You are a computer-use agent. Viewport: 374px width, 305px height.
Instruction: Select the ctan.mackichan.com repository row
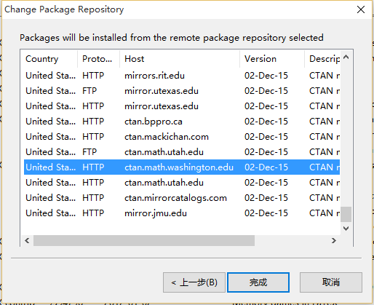[x=182, y=137]
